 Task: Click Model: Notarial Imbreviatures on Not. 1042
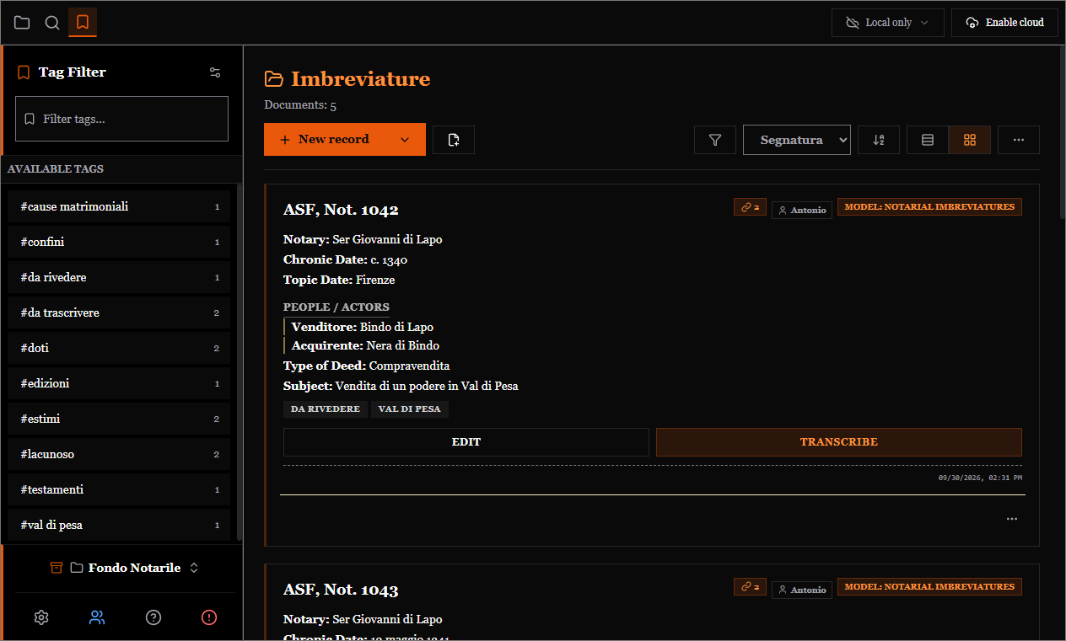coord(929,207)
